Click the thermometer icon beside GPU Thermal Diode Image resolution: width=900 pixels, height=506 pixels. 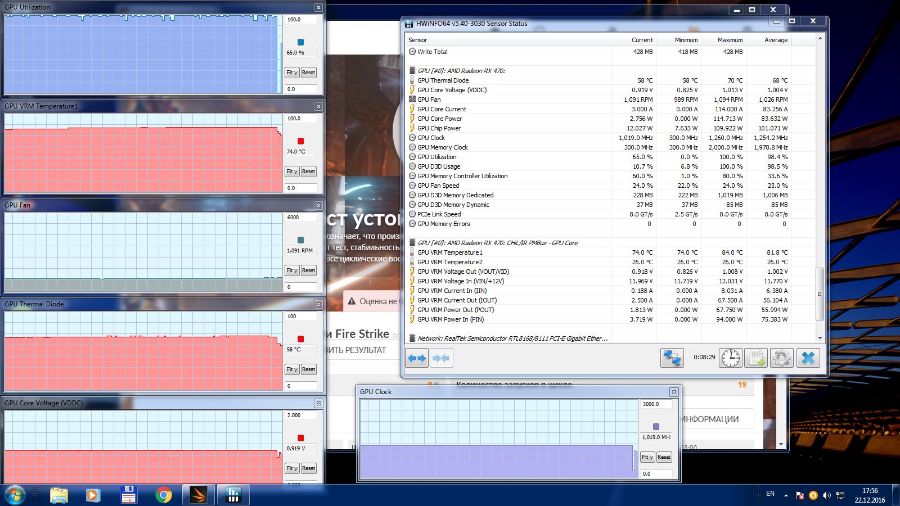click(412, 80)
